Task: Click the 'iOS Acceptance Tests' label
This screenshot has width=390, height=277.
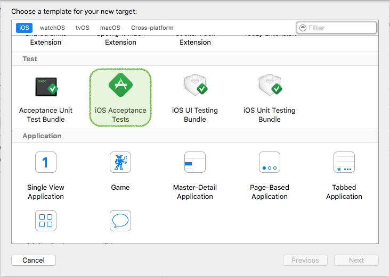Action: [x=120, y=115]
